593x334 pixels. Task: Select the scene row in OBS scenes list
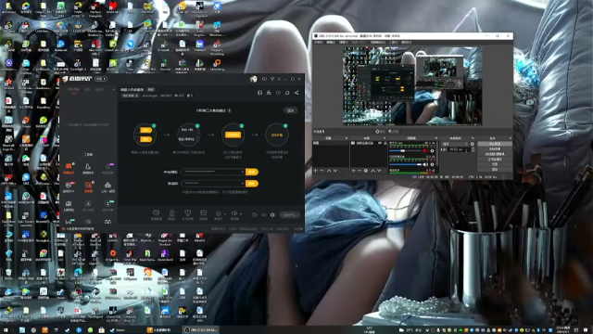331,143
